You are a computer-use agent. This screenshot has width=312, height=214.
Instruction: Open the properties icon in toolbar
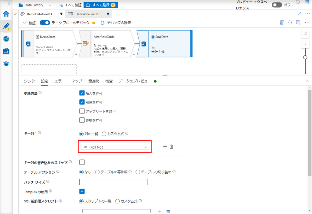tap(298, 23)
